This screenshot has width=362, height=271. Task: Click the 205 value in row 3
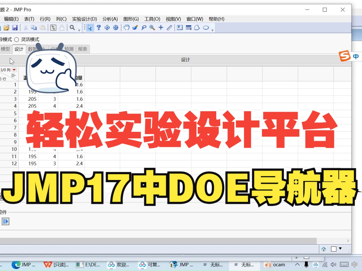point(32,99)
